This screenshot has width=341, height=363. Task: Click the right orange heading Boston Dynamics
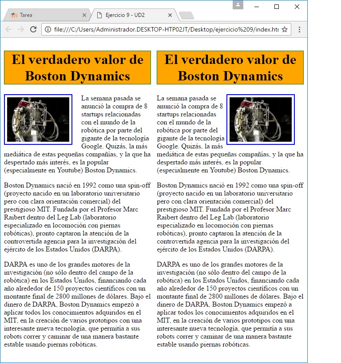click(230, 68)
